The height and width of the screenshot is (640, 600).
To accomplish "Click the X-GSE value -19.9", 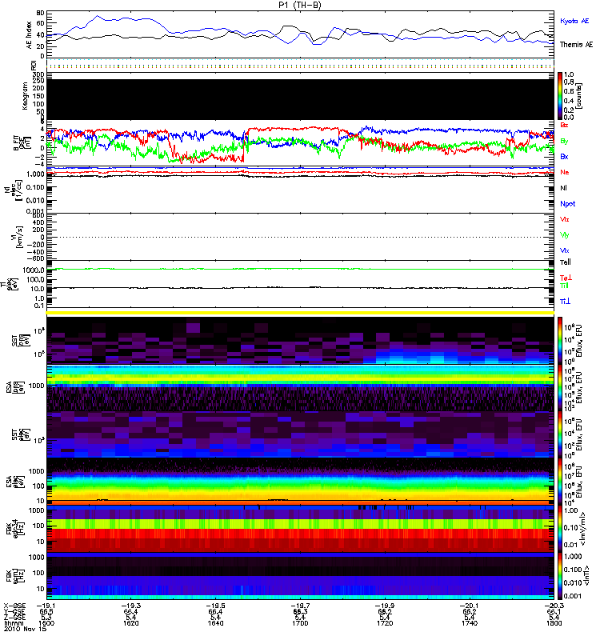I will (x=385, y=606).
